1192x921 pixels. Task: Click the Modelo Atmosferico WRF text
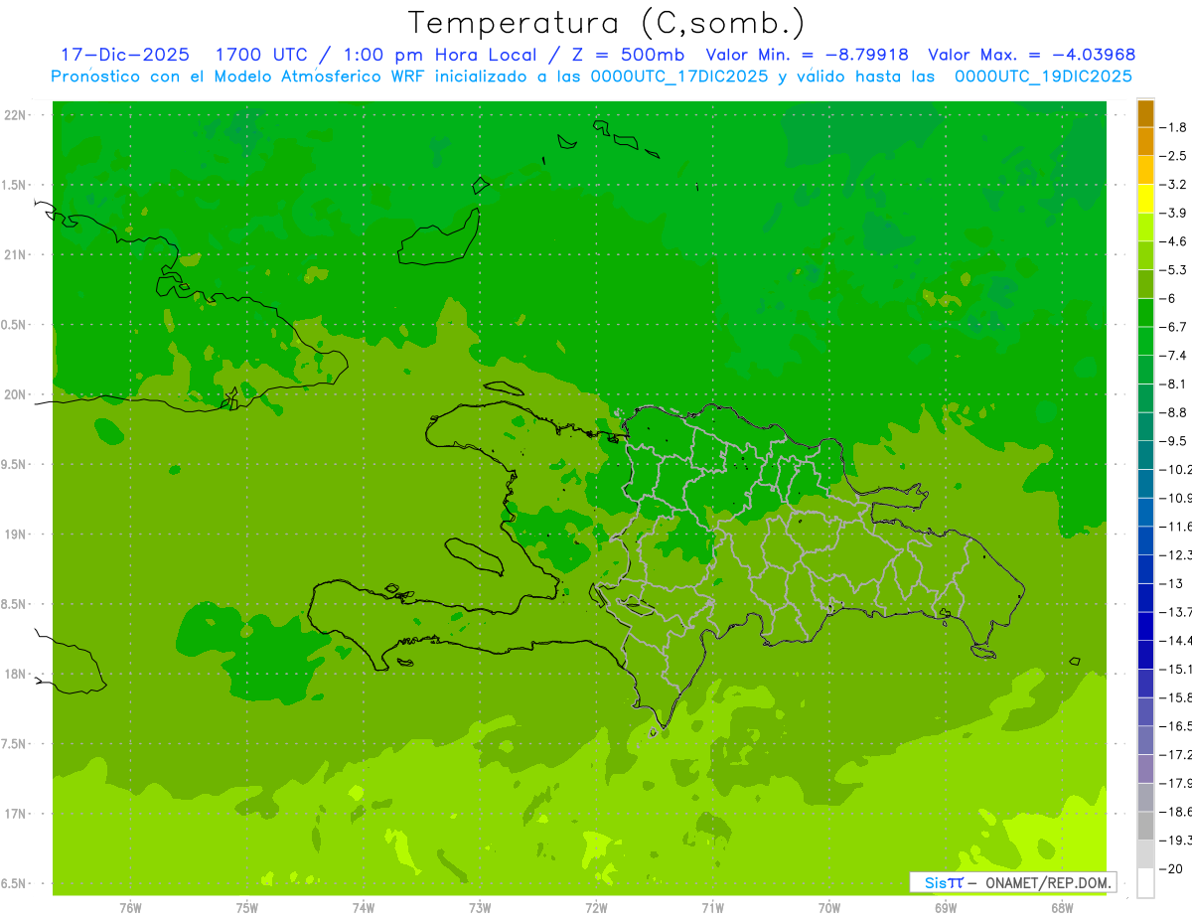[322, 77]
